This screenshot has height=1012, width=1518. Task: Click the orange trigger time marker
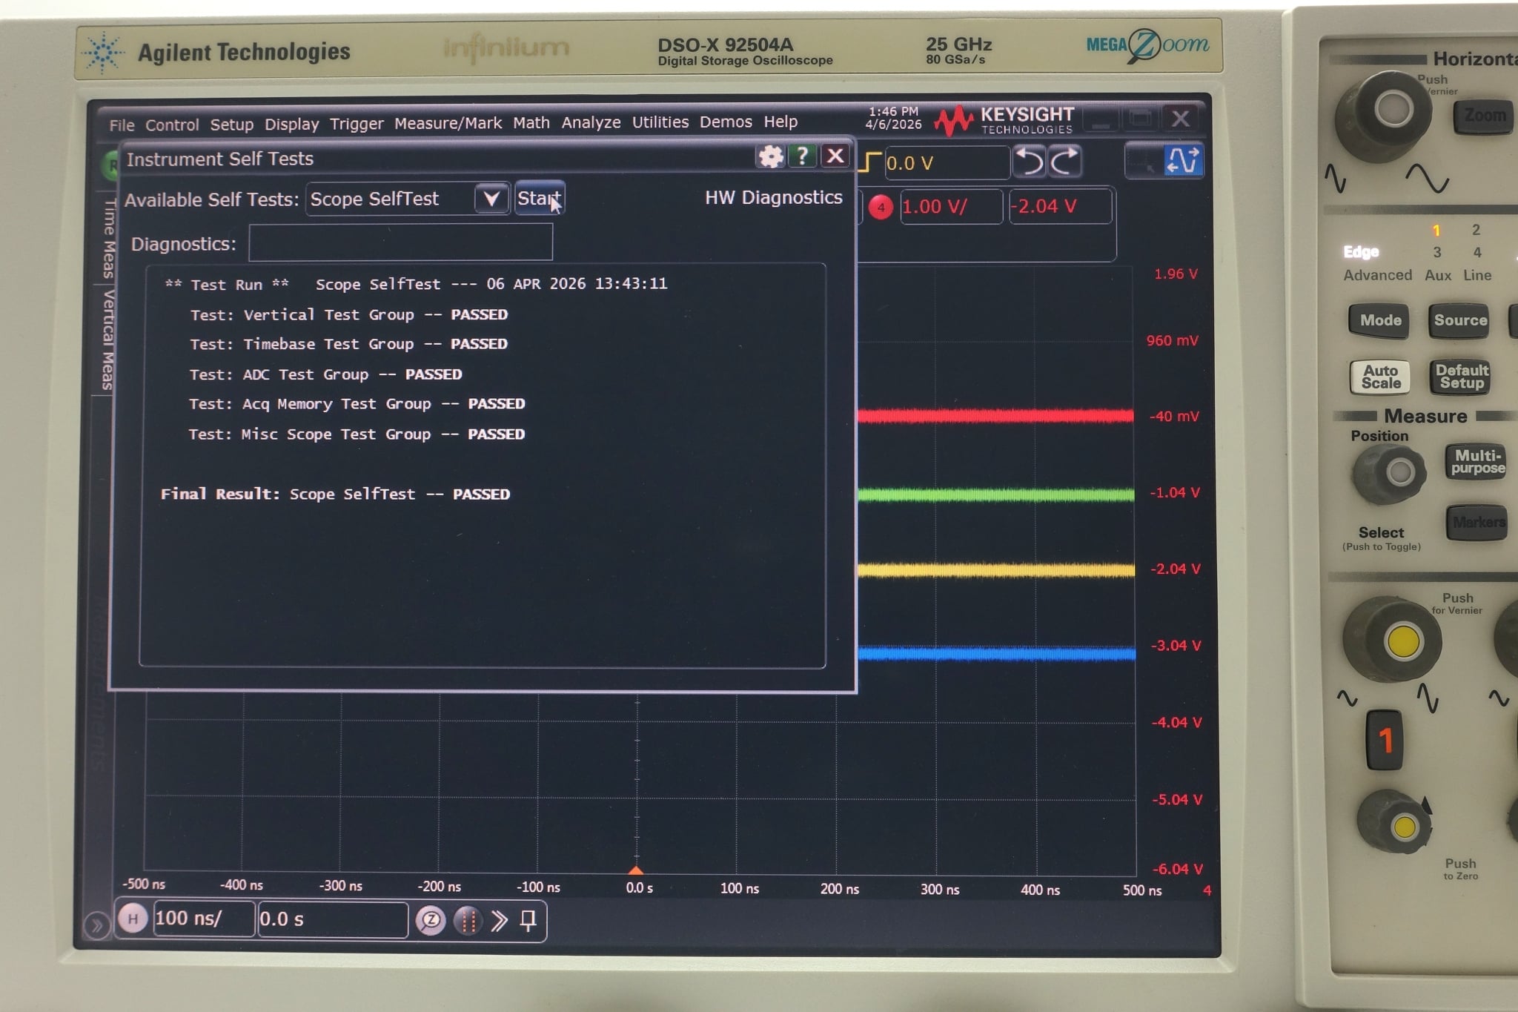coord(636,870)
